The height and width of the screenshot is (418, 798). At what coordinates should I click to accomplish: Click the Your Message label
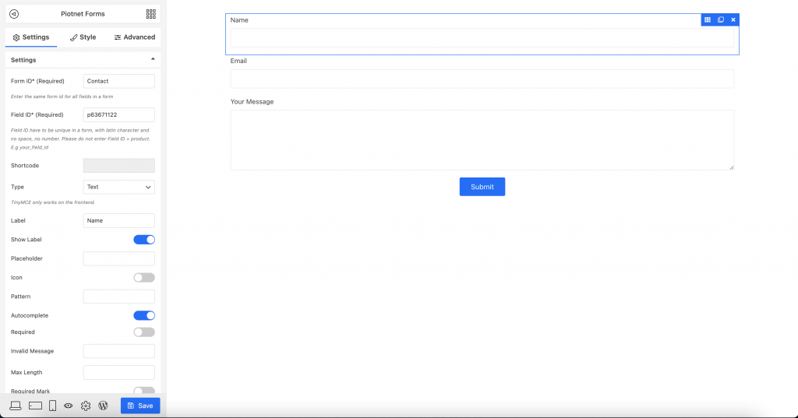pos(252,102)
